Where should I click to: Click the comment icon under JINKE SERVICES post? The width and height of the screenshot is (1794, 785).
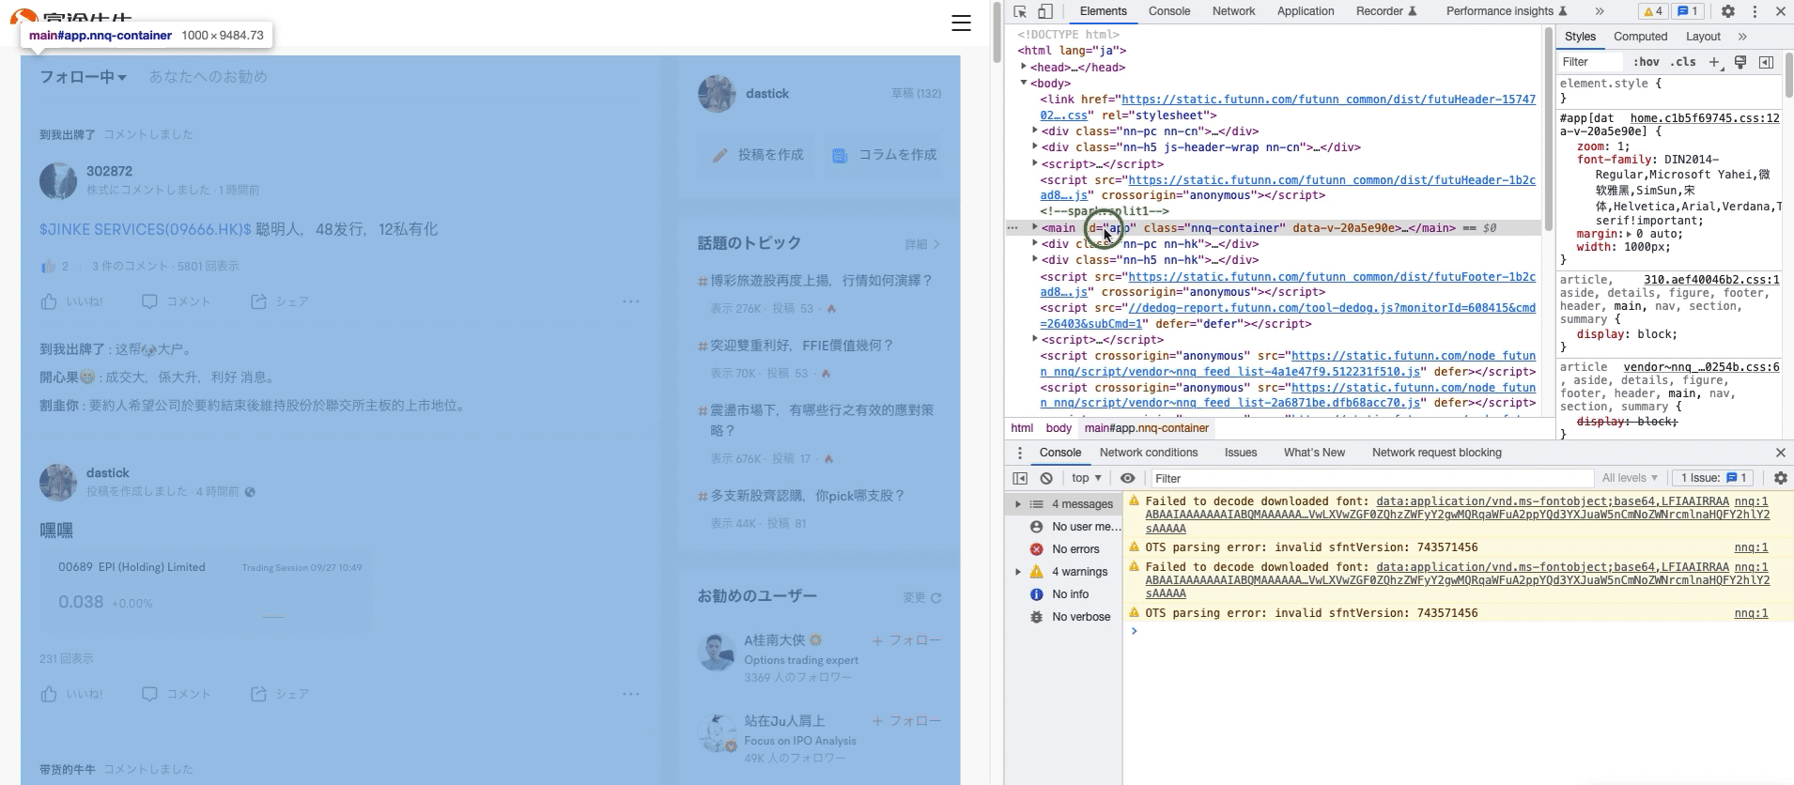tap(149, 301)
